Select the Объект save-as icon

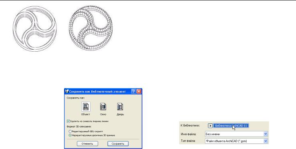point(86,107)
